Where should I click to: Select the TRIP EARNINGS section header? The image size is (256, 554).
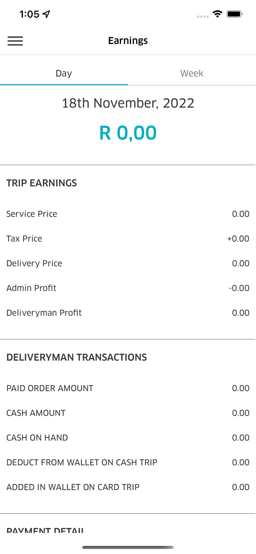coord(42,182)
